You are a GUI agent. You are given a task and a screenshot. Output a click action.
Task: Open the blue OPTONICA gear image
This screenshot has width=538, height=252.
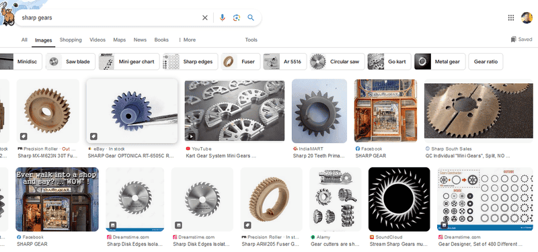click(132, 111)
